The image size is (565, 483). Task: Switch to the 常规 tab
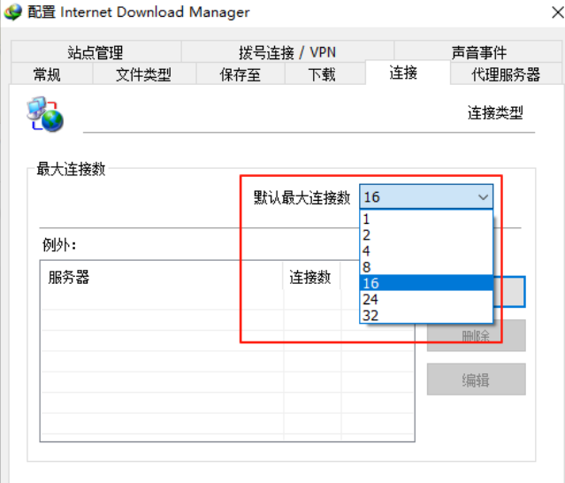pos(52,74)
